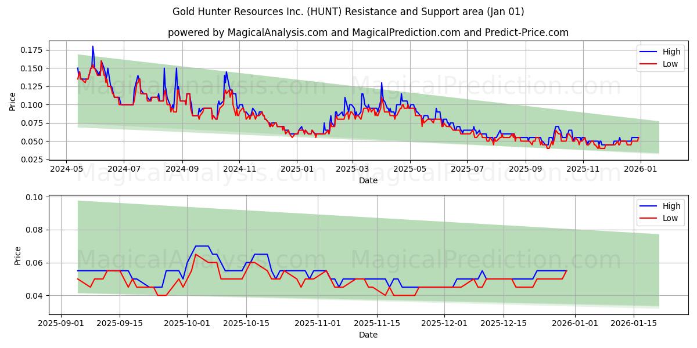
Task: Click the 2025-12-15 tick label
Action: (x=504, y=323)
